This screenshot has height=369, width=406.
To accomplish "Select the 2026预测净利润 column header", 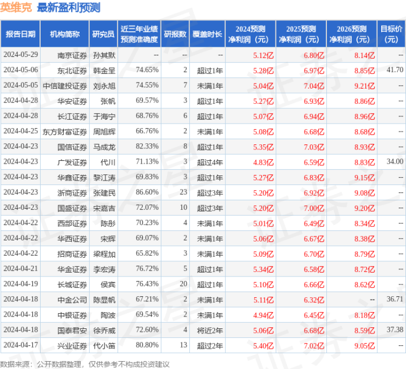I will (352, 34).
